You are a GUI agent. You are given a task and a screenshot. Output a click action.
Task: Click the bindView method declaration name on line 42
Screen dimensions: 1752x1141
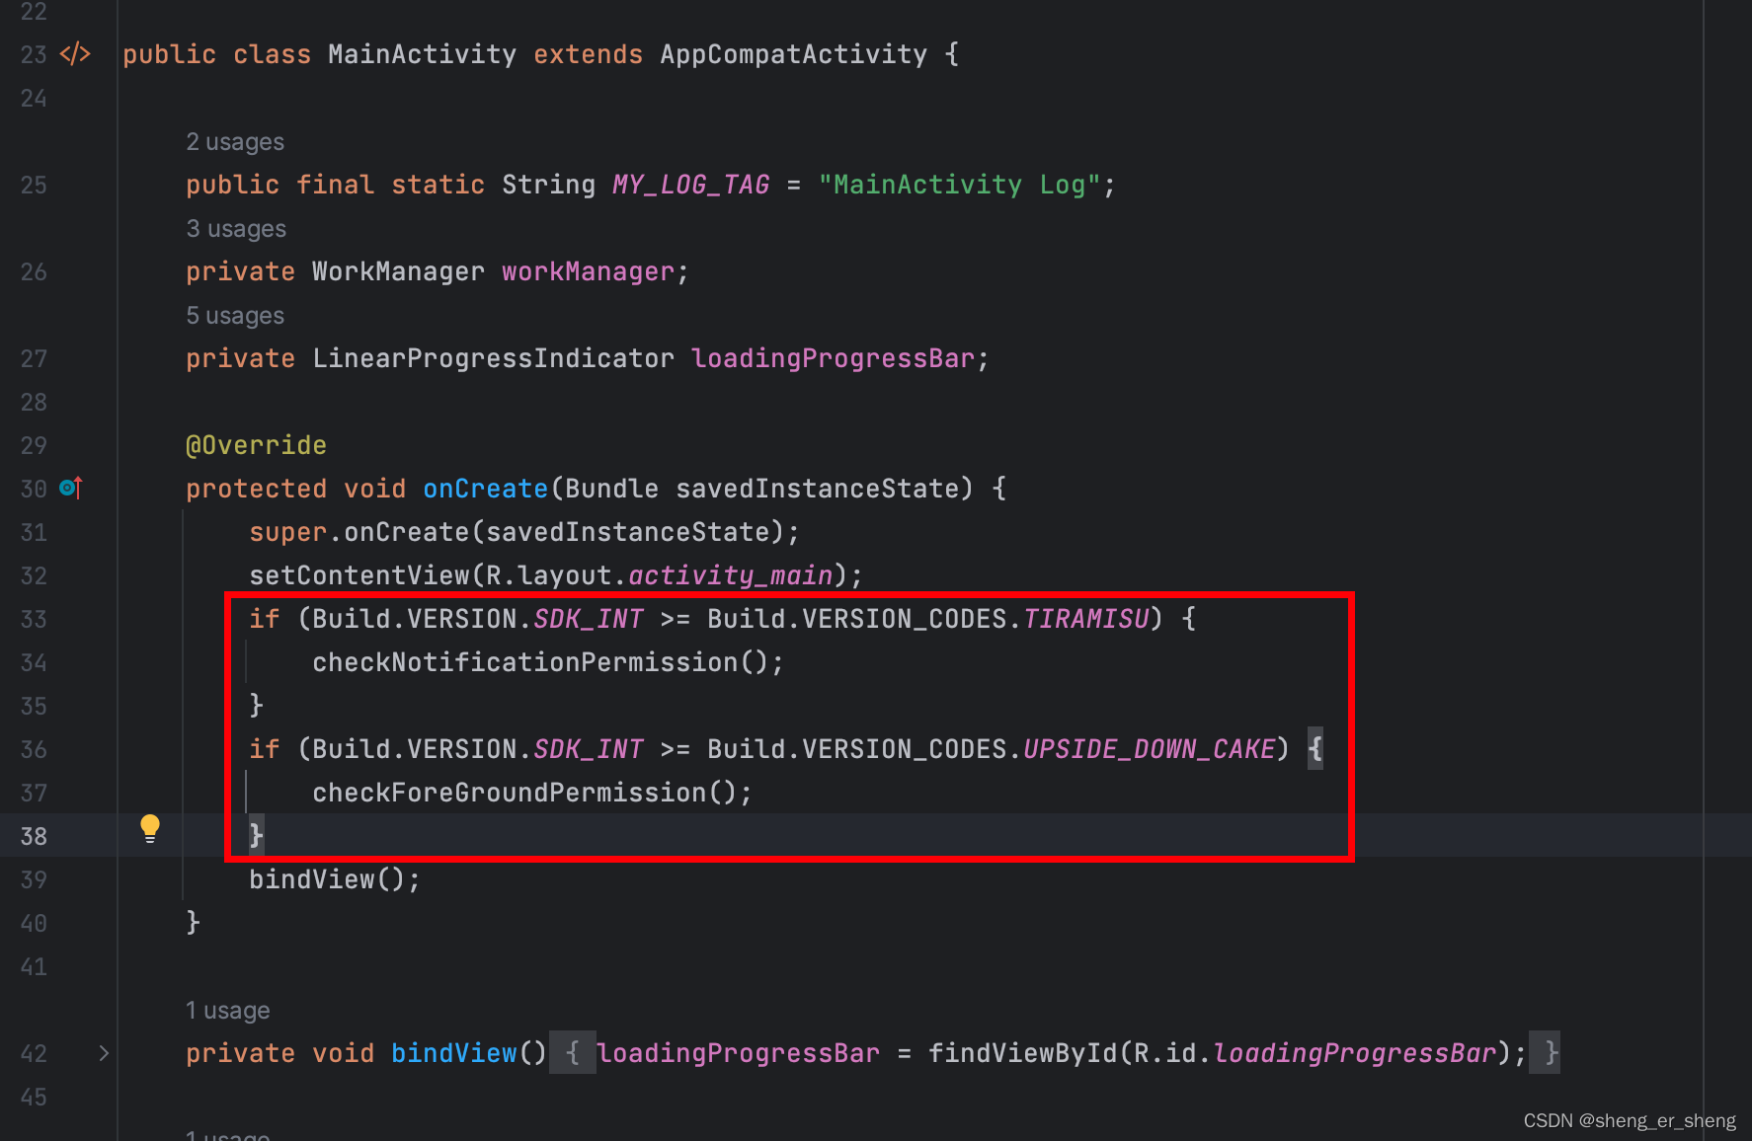pos(453,1053)
